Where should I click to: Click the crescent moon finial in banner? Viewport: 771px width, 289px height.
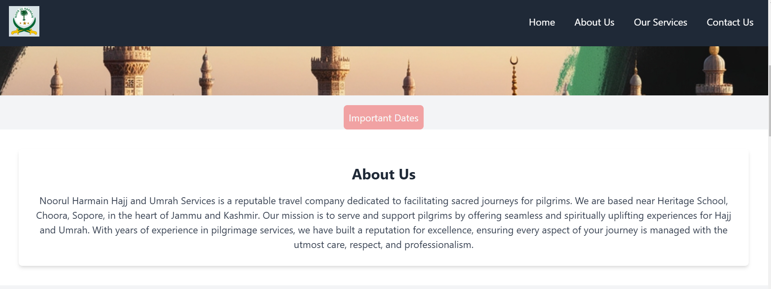[x=514, y=61]
